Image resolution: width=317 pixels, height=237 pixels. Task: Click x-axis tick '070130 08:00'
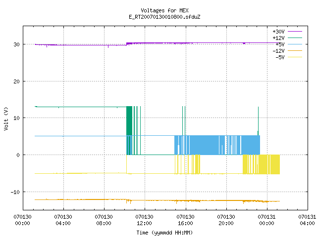point(104,220)
